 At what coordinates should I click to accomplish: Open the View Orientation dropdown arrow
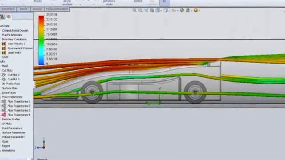[x=161, y=11]
